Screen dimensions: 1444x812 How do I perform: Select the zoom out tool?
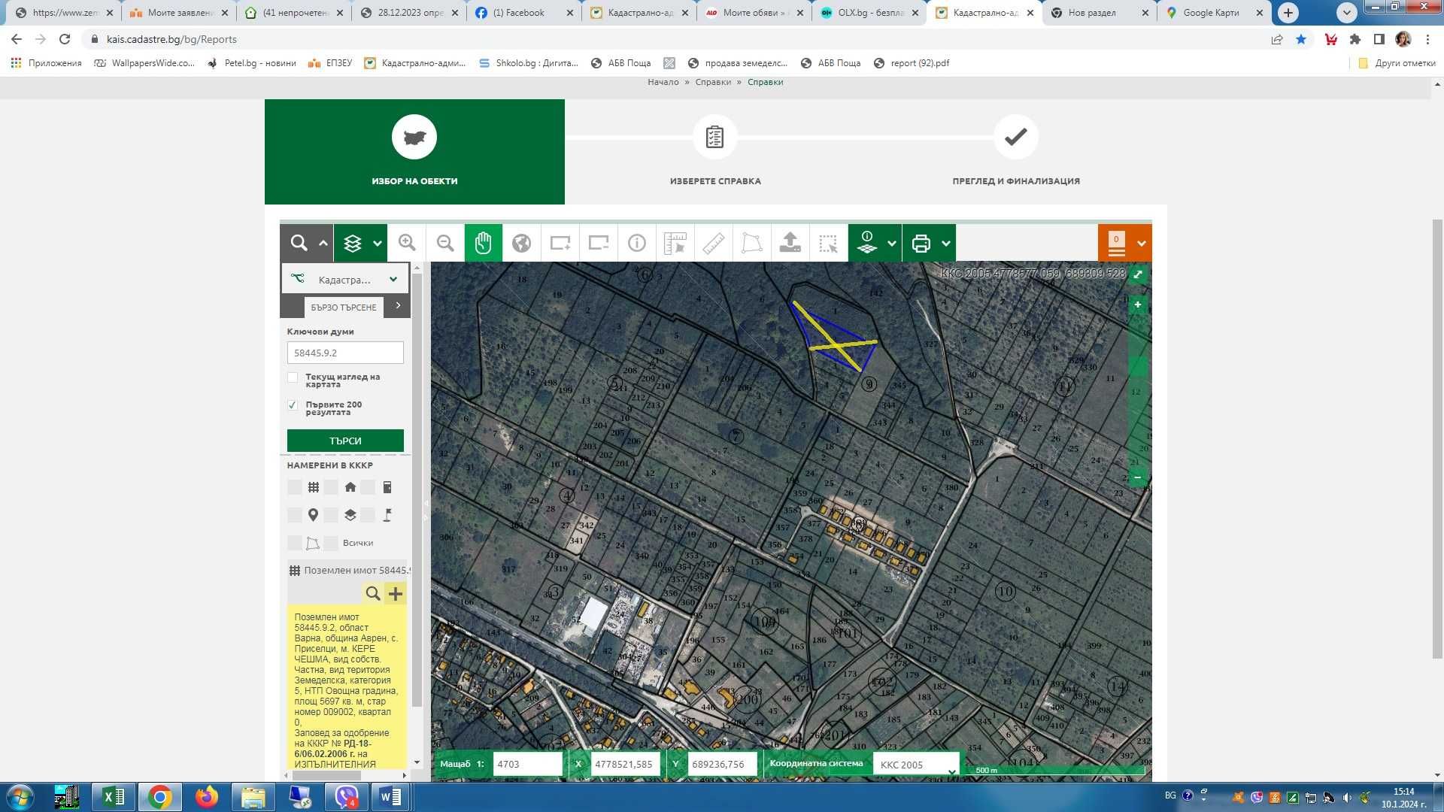click(445, 243)
